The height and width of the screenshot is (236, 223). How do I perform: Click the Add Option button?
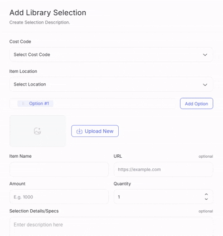[196, 103]
